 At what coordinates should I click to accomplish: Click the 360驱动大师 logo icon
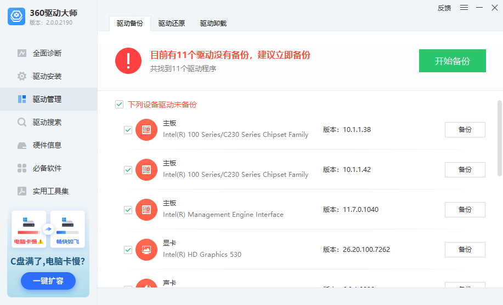click(x=16, y=16)
